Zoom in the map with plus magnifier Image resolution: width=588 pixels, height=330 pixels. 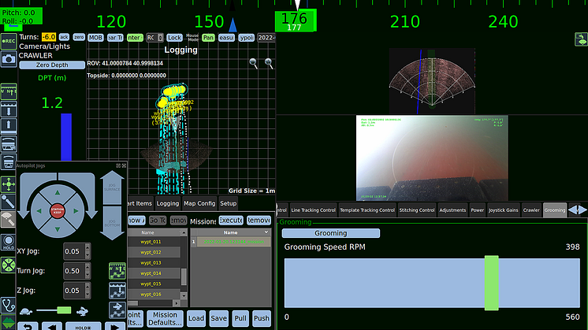pos(269,63)
